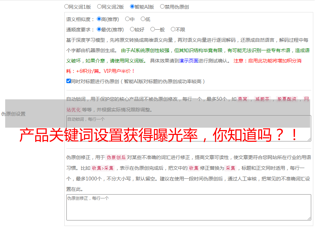Select the 同义词2版 radio option
Screen dimensions: 315x227
tap(99, 7)
